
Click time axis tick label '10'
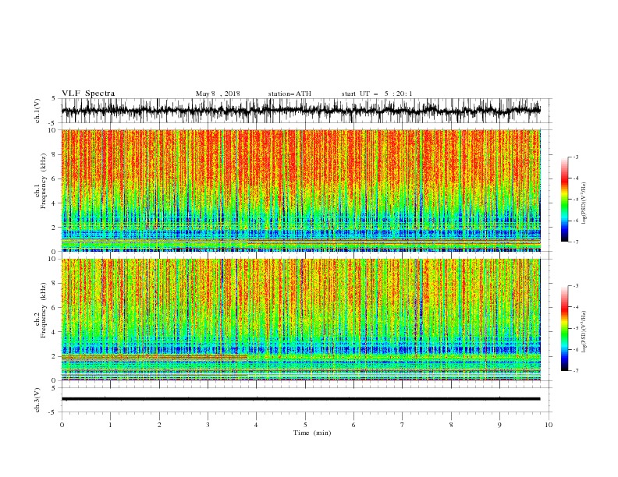tap(549, 425)
